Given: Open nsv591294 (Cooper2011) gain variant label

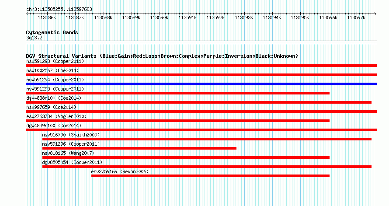Looking at the screenshot, I should [x=55, y=80].
